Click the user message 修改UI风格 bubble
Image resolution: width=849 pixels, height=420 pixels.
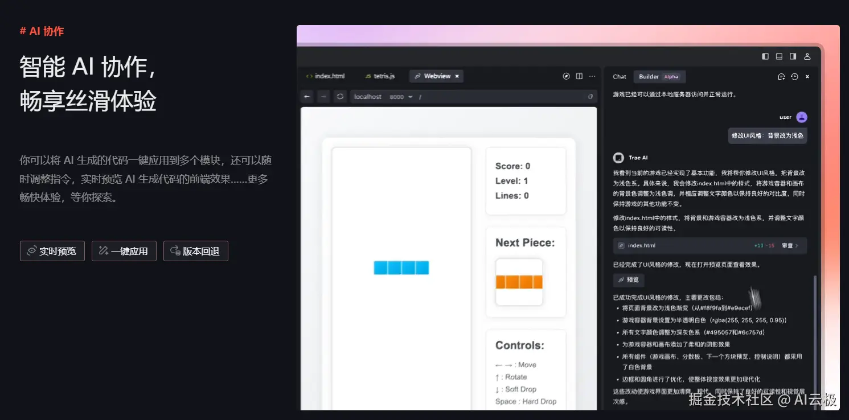click(768, 135)
